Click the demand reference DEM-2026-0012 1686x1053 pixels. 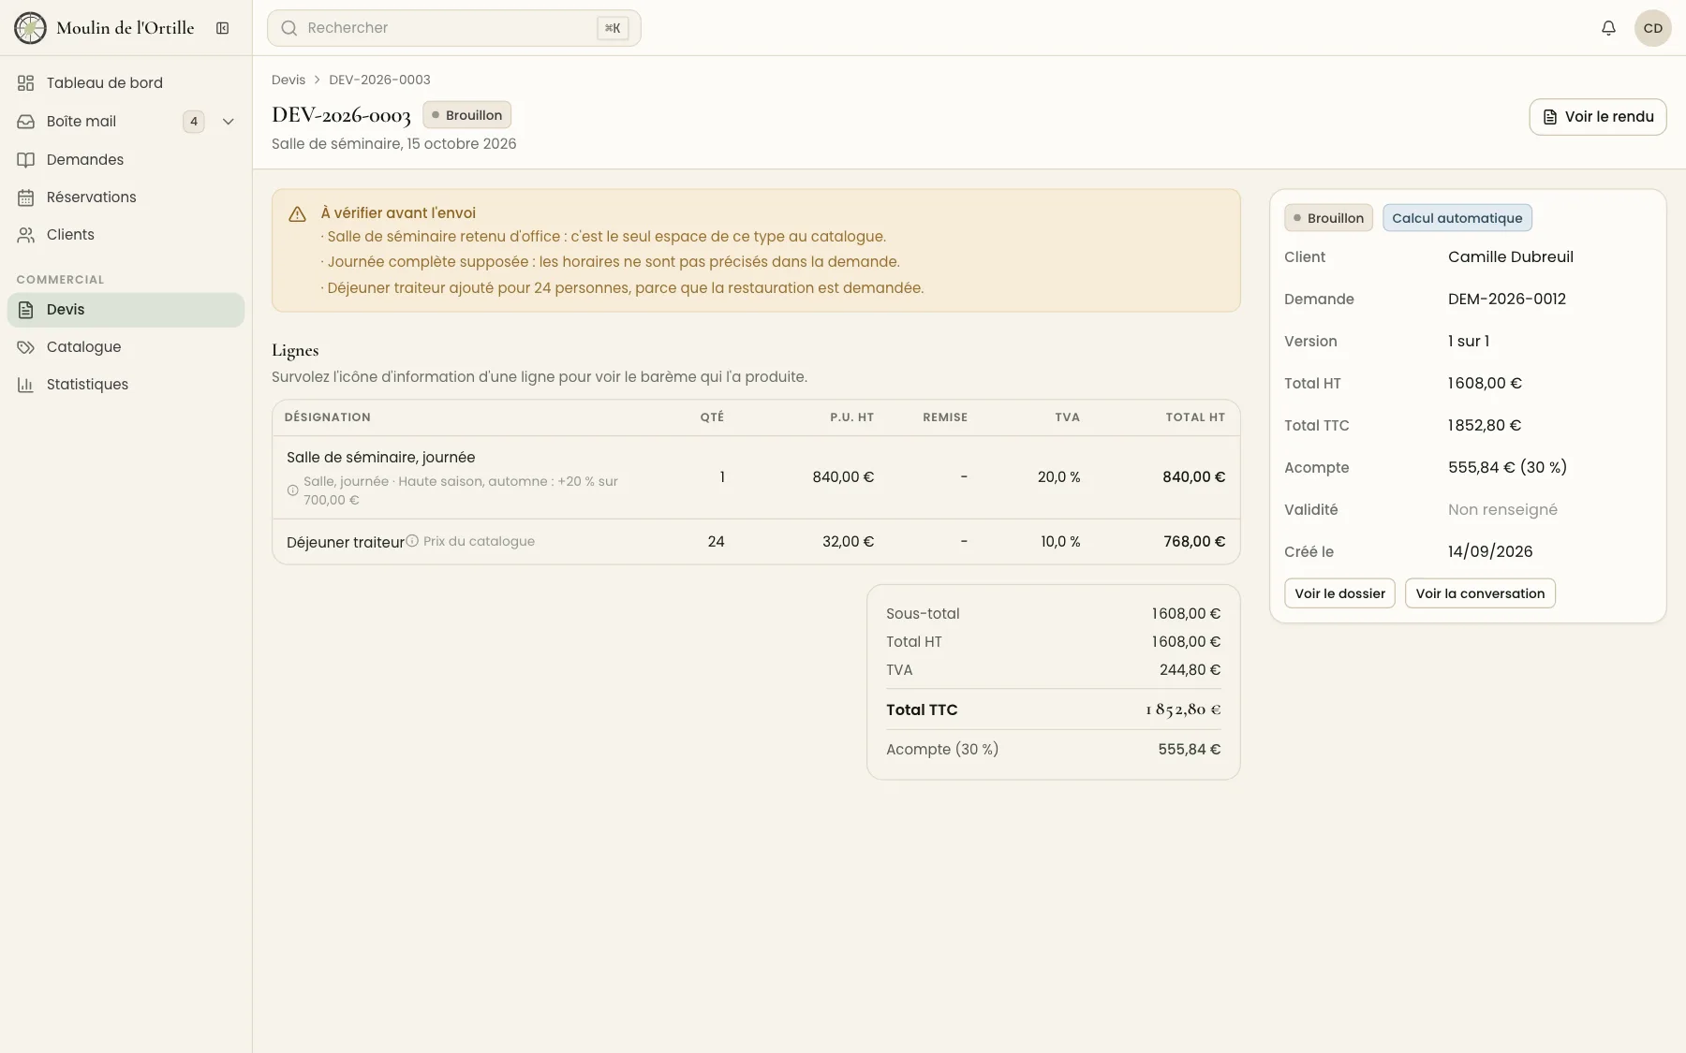click(1507, 300)
